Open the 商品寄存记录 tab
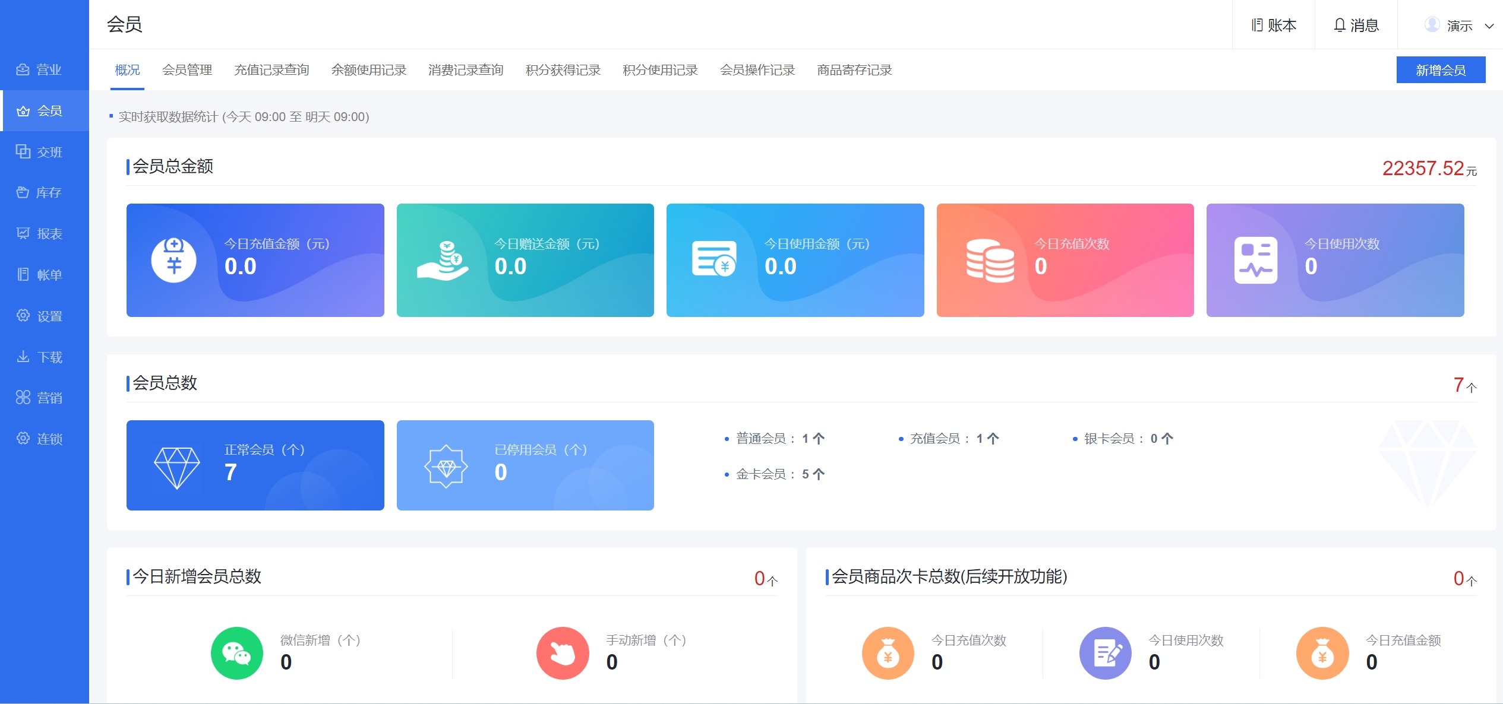The image size is (1503, 704). coord(854,70)
